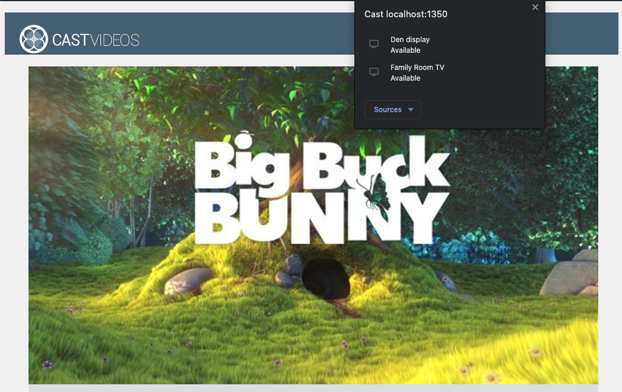Tap the screen icon for the first cast device
This screenshot has width=622, height=392.
click(374, 43)
